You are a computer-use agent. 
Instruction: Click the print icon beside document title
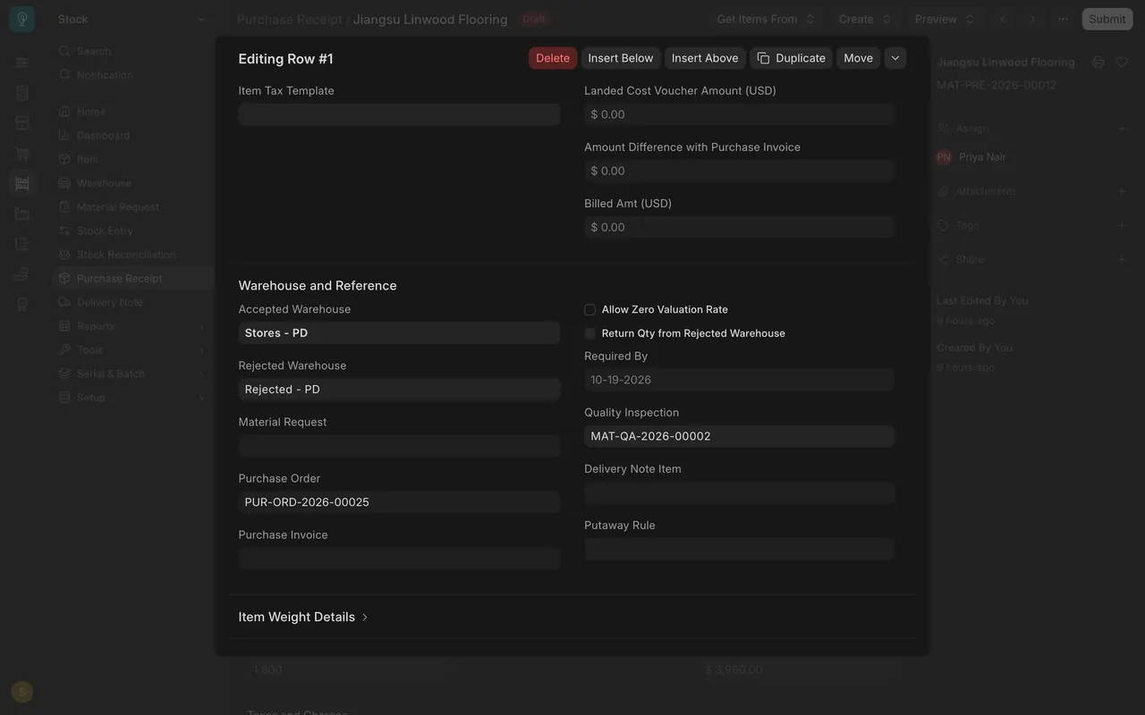point(1098,62)
